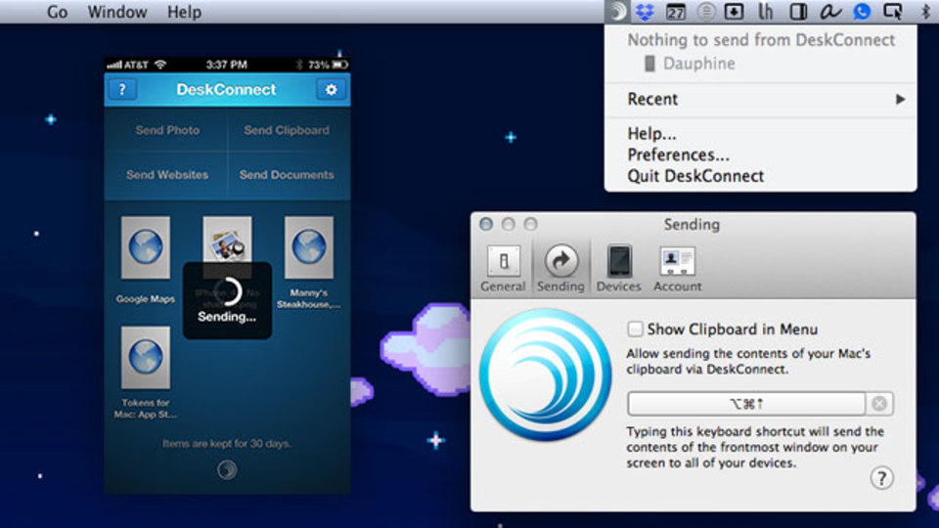Open the Devices preferences pane

click(618, 269)
